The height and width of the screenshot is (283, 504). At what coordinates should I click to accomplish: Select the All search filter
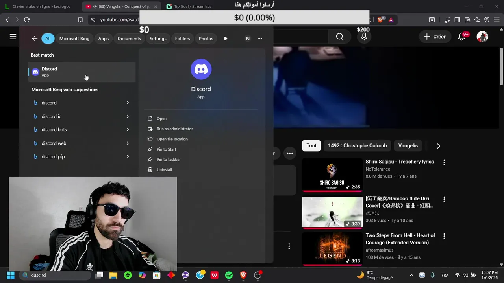coord(48,39)
